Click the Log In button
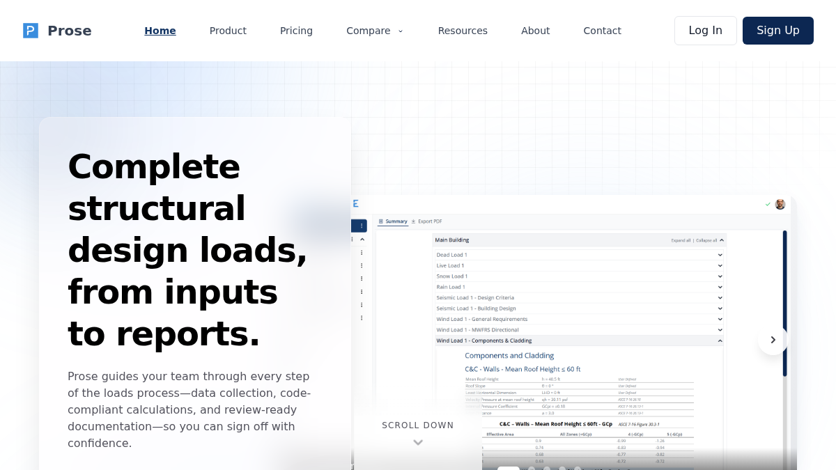Viewport: 836px width, 470px height. pos(705,31)
